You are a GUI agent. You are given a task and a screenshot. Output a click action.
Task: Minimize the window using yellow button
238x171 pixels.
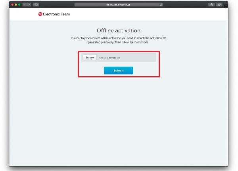coord(16,4)
